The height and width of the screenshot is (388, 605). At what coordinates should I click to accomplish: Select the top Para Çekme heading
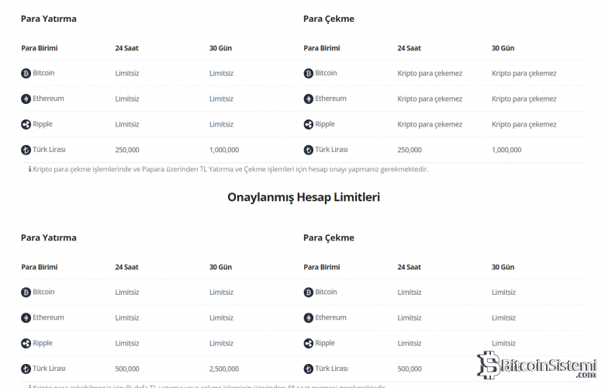tap(329, 19)
